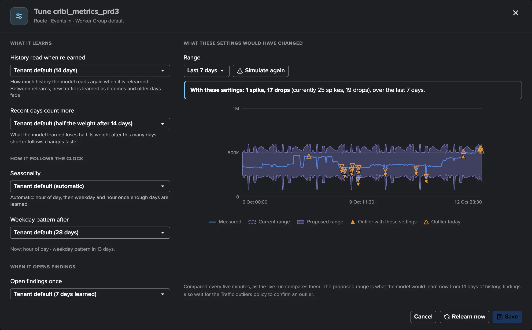Click the When It Opens Findings heading
The width and height of the screenshot is (532, 330).
pyautogui.click(x=43, y=267)
